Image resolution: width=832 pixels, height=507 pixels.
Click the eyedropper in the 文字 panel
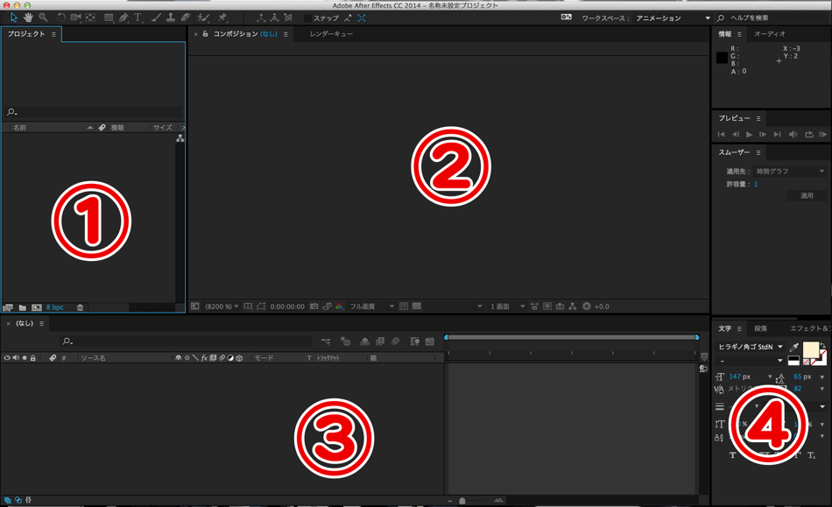point(794,348)
